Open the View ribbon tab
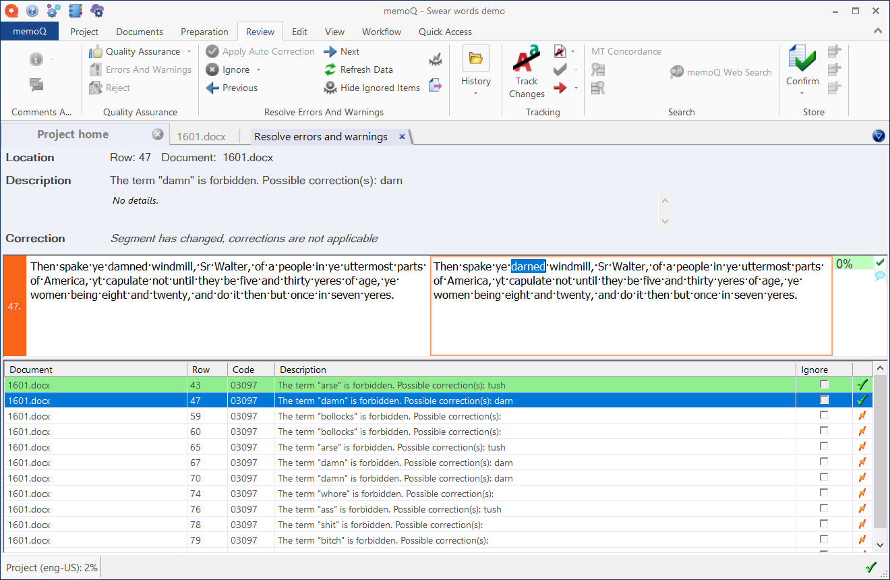Image resolution: width=890 pixels, height=580 pixels. (x=334, y=32)
